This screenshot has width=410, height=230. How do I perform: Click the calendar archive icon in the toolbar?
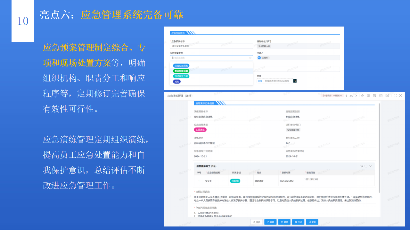381,95
